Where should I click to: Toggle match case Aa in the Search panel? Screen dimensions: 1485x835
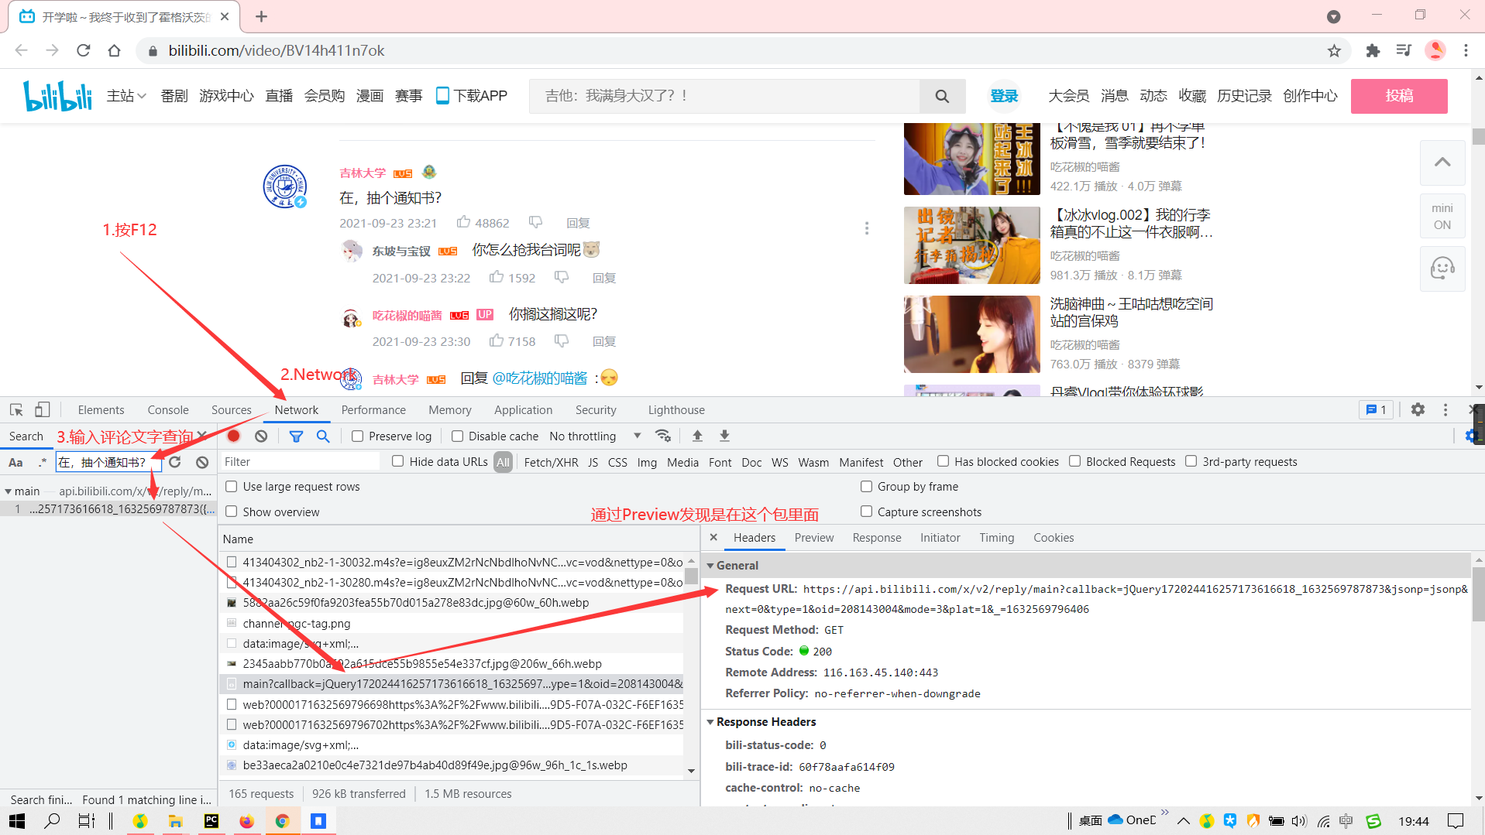coord(15,463)
